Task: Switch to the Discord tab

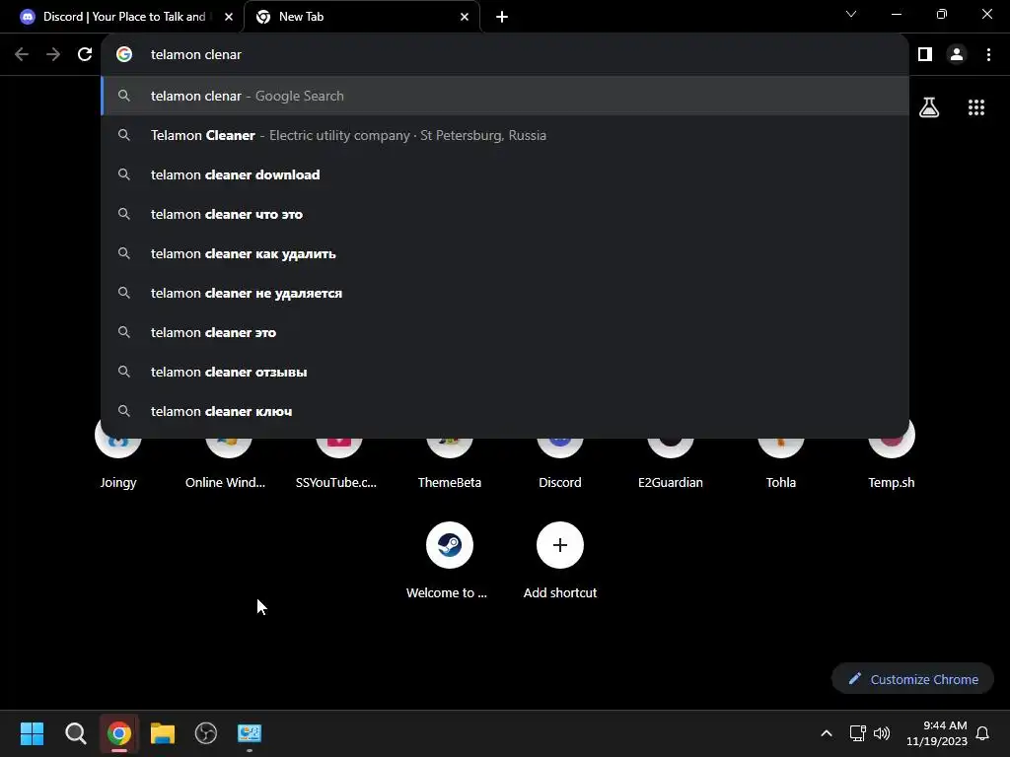Action: 122,17
